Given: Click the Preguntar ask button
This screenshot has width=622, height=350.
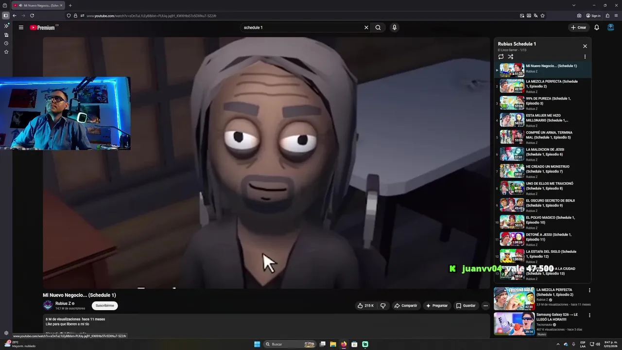Looking at the screenshot, I should (437, 306).
